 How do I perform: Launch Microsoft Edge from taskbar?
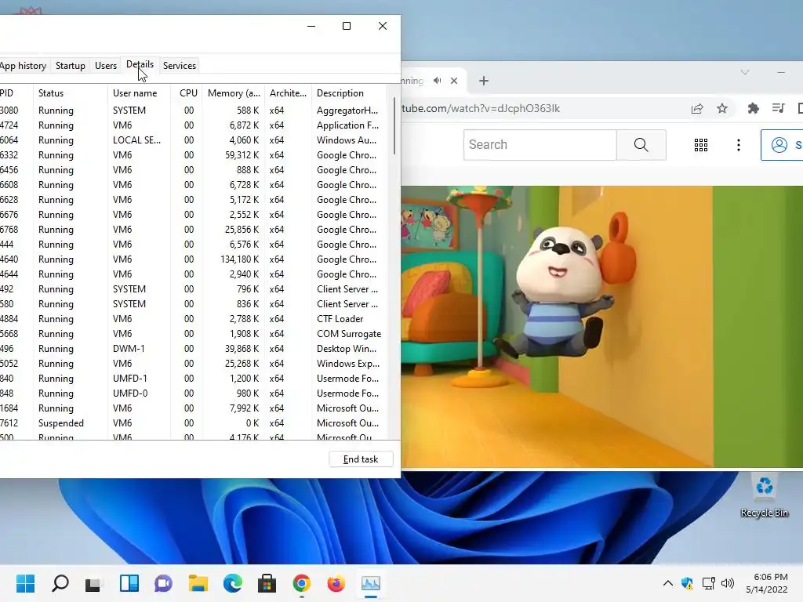click(233, 583)
